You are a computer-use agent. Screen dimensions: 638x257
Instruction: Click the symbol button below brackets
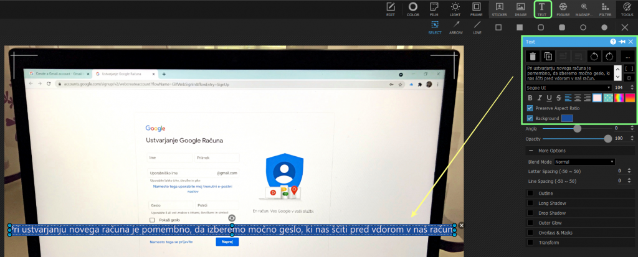pos(629,78)
